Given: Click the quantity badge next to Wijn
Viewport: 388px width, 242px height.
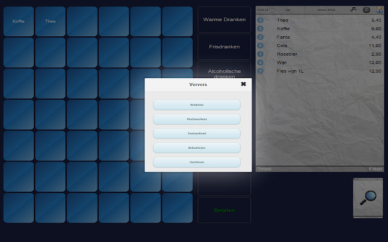Looking at the screenshot, I should tap(261, 62).
